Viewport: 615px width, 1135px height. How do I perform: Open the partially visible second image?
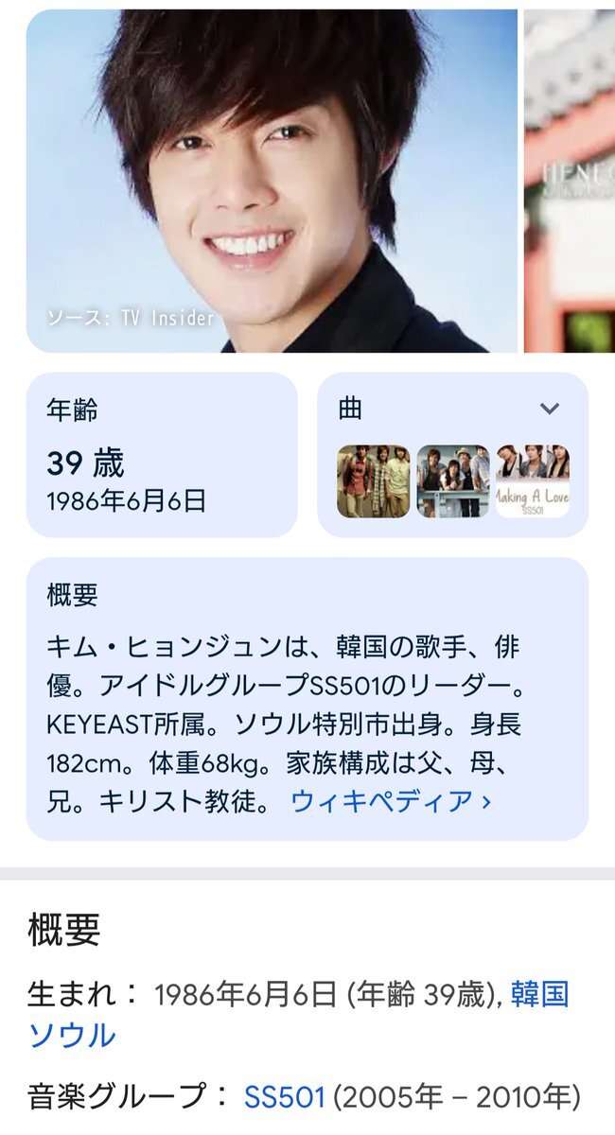570,181
